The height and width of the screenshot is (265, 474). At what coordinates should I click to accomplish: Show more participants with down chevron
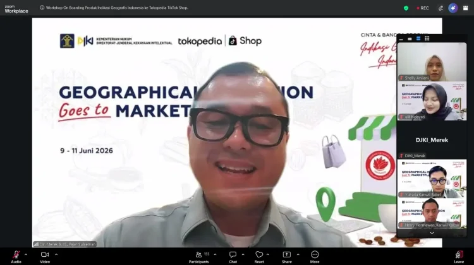coord(432,233)
